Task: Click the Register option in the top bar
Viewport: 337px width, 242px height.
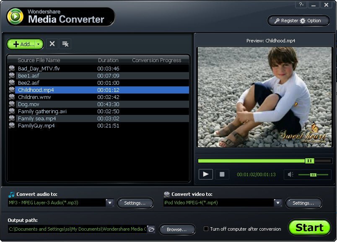Action: coord(286,21)
